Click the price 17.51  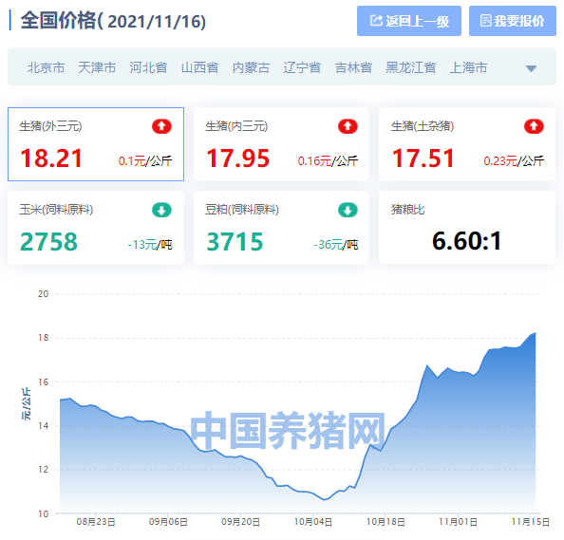(x=423, y=158)
